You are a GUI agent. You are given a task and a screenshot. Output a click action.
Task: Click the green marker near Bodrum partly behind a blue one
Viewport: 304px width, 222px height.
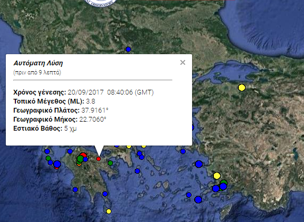click(x=224, y=182)
